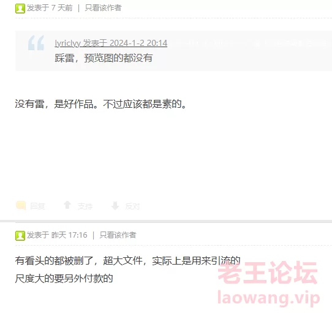Click the line 尺度大的要另外付款的
This screenshot has width=332, height=313.
click(x=64, y=279)
